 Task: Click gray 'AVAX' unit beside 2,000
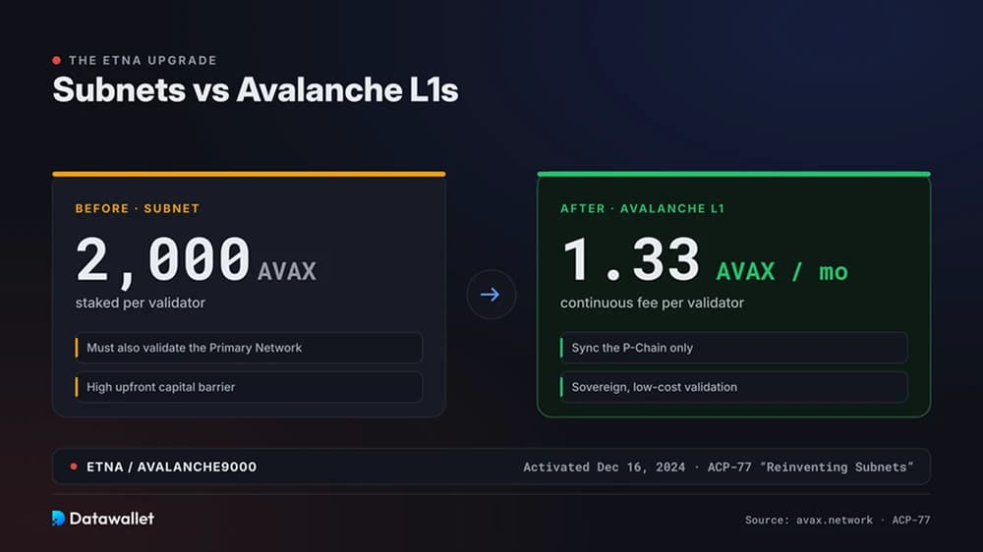(x=286, y=271)
